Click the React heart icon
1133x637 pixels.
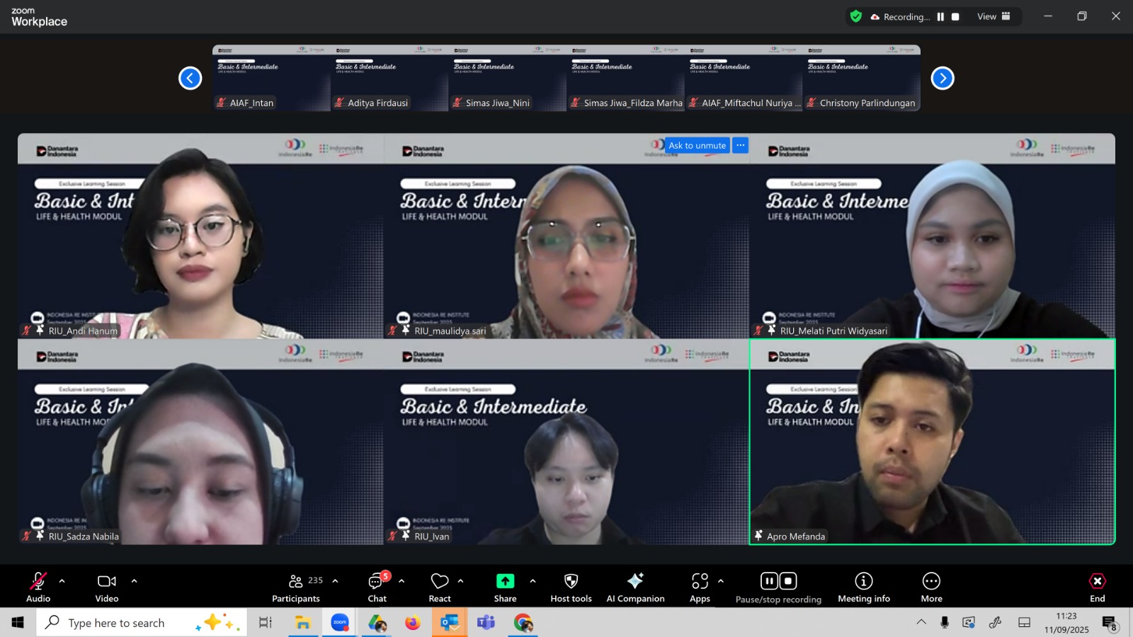coord(440,587)
